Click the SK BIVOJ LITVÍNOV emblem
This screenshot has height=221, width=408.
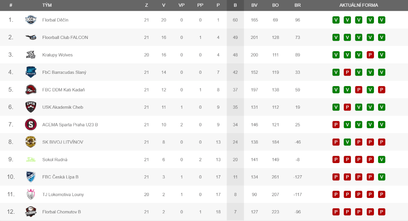coord(31,142)
